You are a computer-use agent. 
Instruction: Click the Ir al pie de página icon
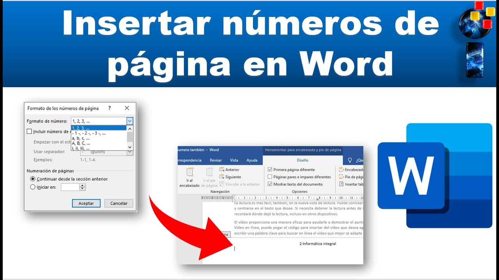pos(210,172)
